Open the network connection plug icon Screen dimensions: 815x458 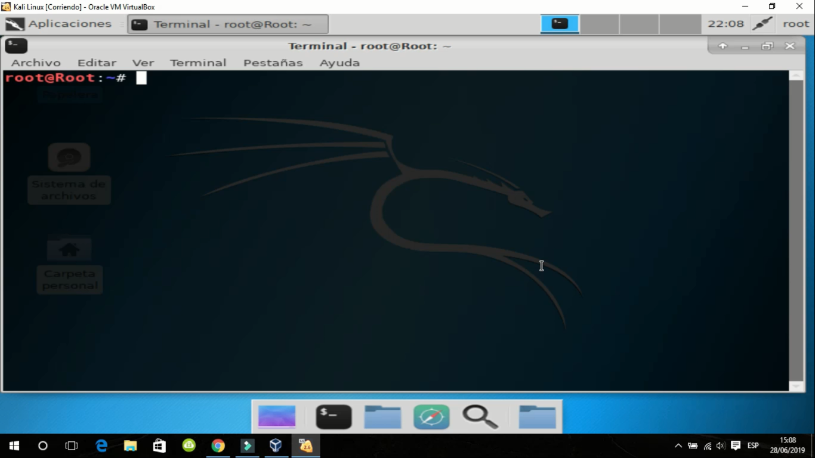coord(762,24)
